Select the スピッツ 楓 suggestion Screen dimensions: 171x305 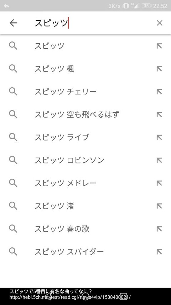(x=85, y=69)
